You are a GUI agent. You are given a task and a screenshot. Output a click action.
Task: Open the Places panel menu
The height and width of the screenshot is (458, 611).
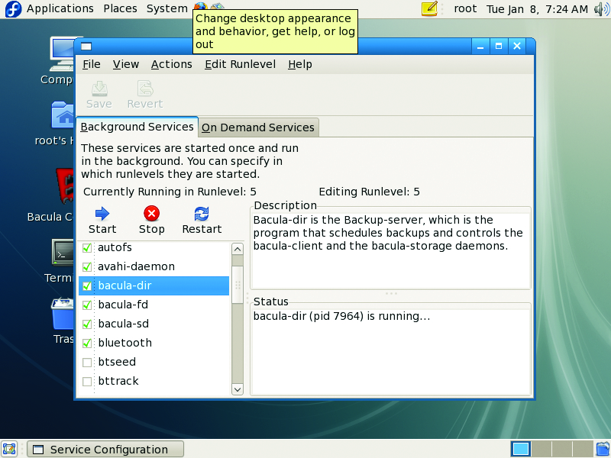coord(120,9)
